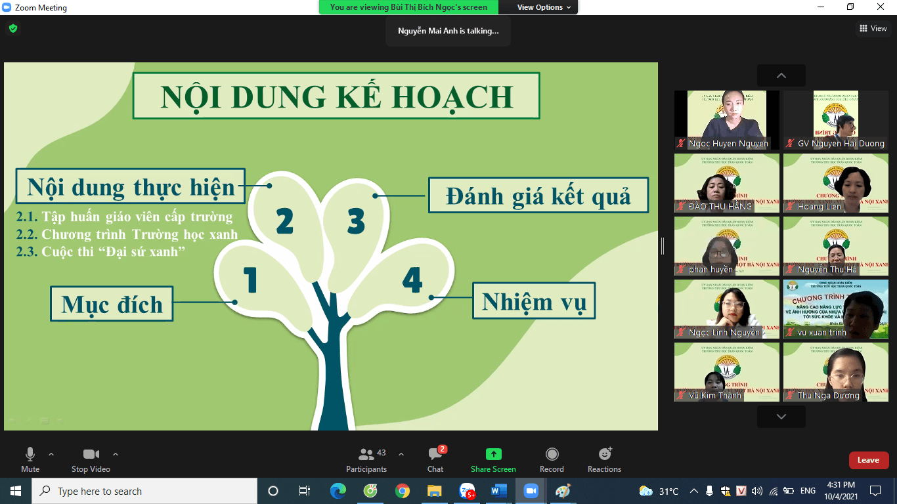Viewport: 897px width, 504px height.
Task: Toggle the camera with Stop Video
Action: [91, 459]
